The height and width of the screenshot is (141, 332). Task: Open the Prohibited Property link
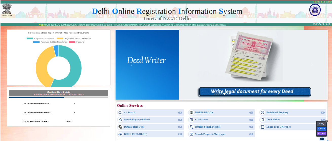tap(277, 113)
